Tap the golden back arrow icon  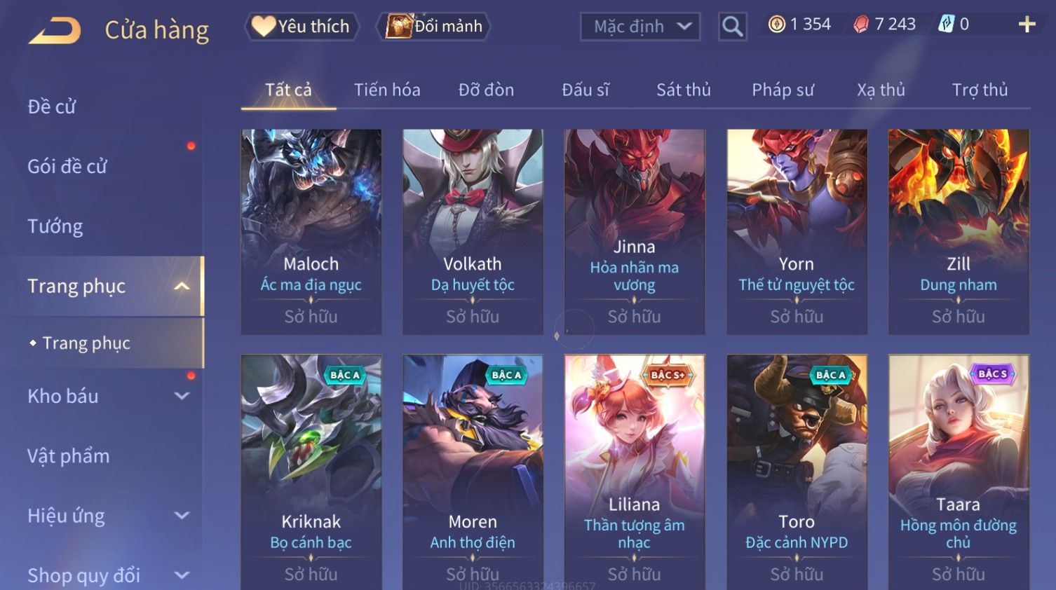click(55, 30)
